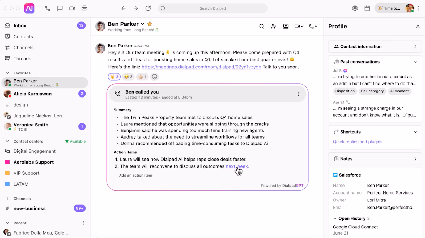This screenshot has height=238, width=425.
Task: Click the incoming call icon in summary card
Action: click(117, 94)
